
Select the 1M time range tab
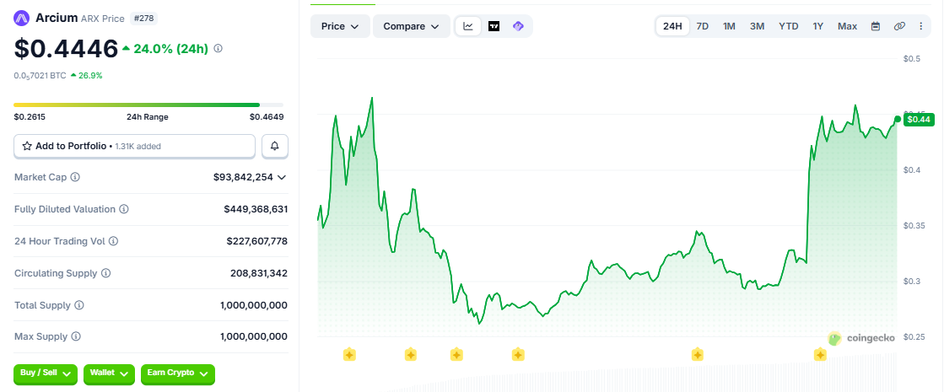point(729,26)
